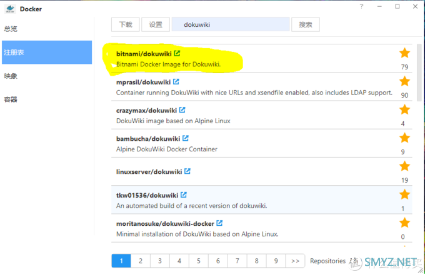Focus the dokuwiki search input field

[x=231, y=24]
